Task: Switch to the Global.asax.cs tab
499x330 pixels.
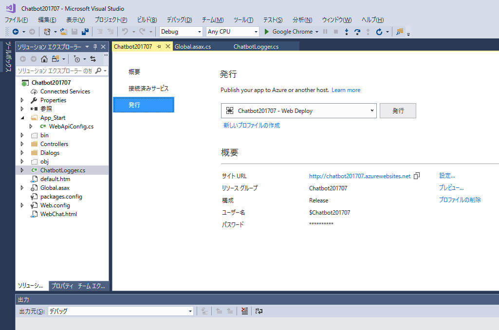Action: click(193, 46)
